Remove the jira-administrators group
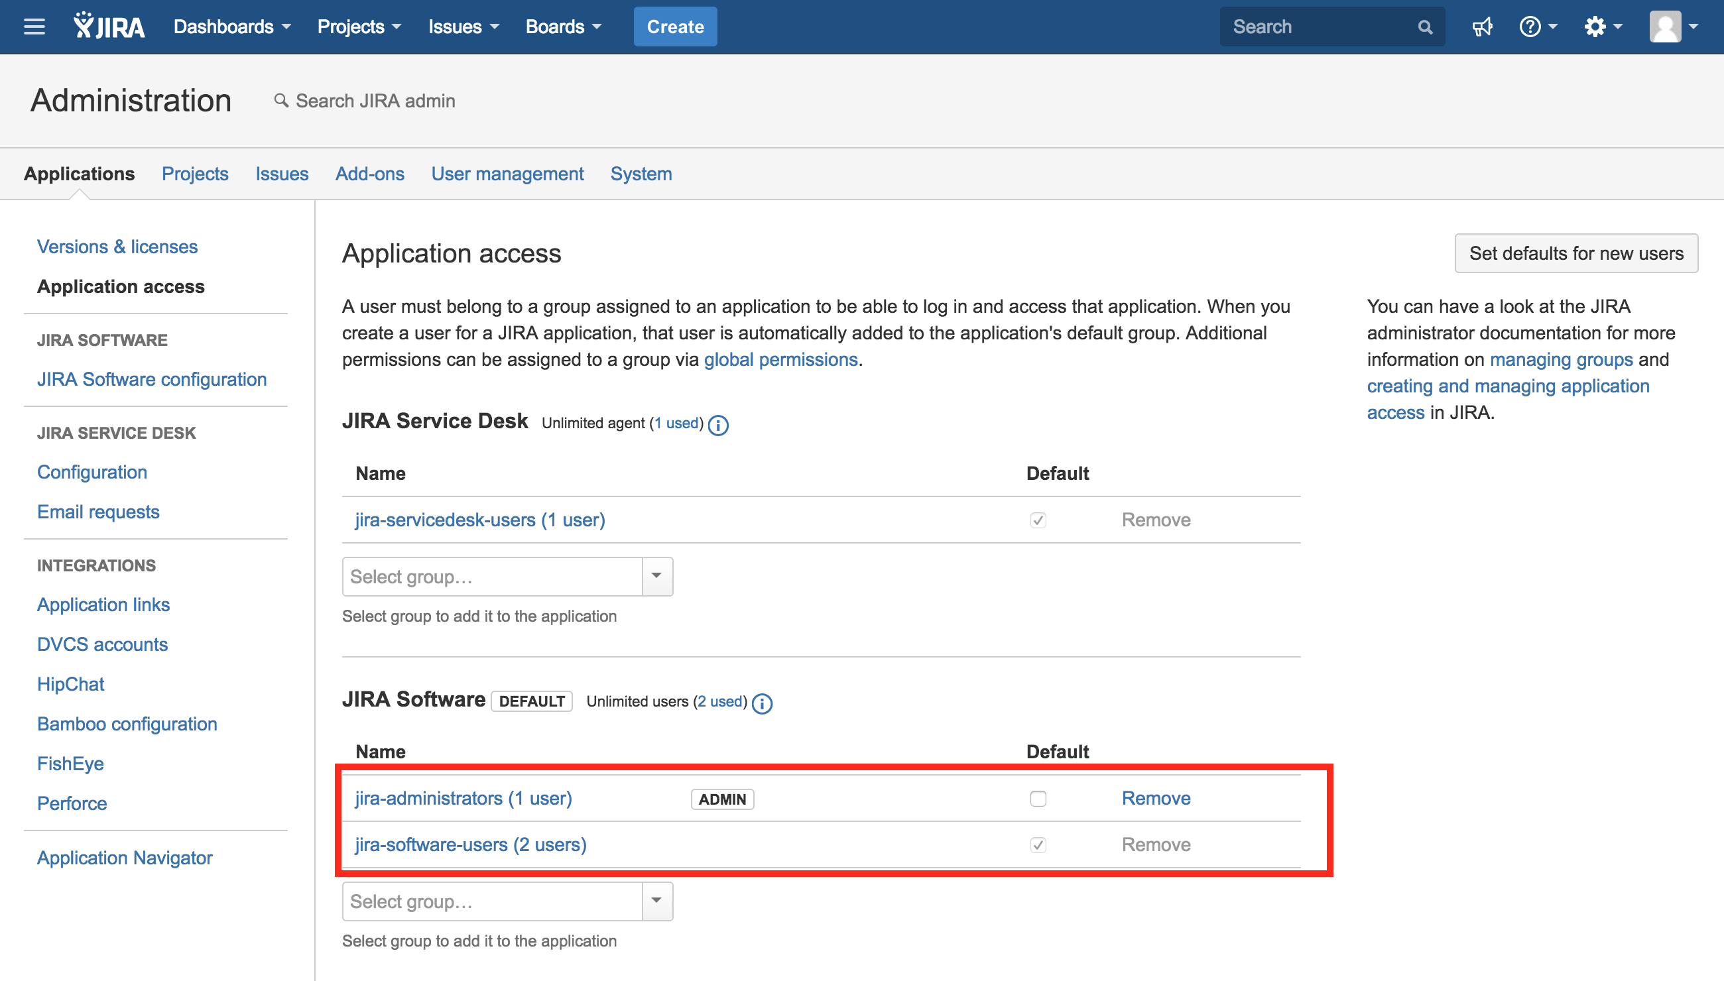Viewport: 1724px width, 981px height. 1155,799
